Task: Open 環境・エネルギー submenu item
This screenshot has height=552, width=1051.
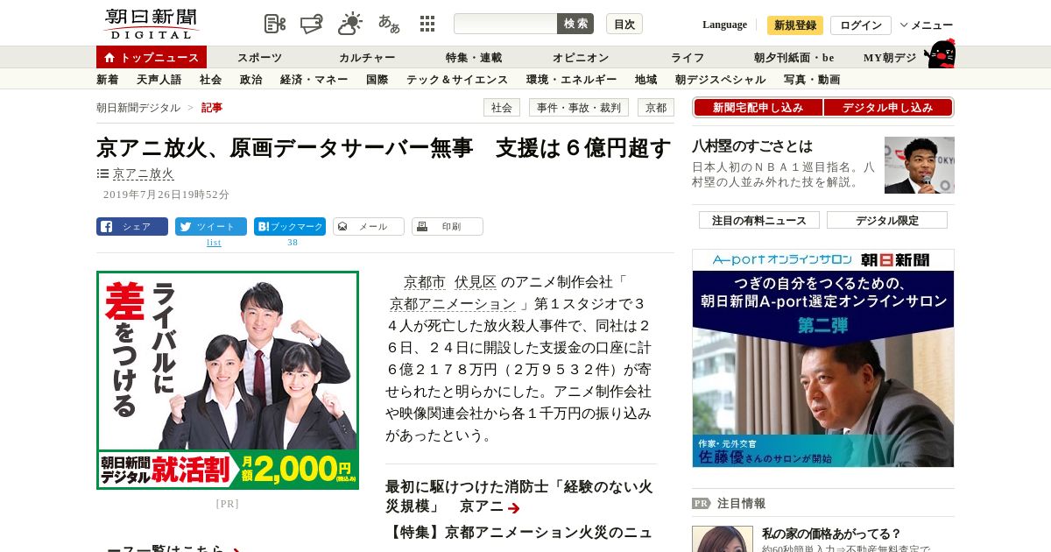Action: point(572,80)
